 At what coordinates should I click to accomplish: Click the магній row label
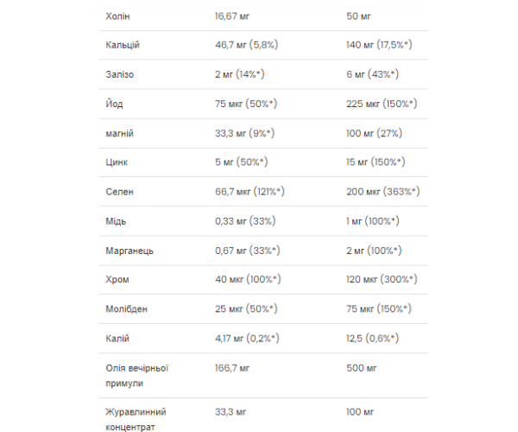[x=118, y=132]
